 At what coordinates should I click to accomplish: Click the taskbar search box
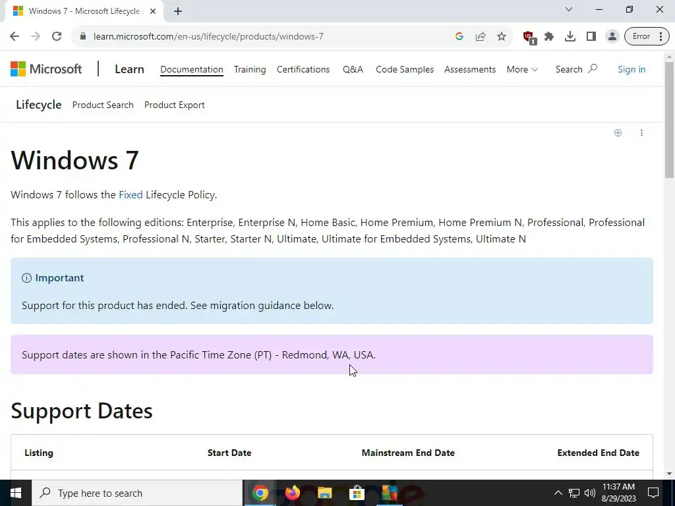137,493
